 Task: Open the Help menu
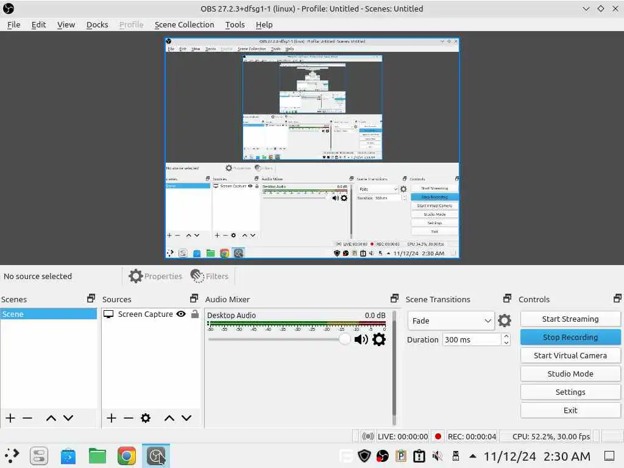pos(264,24)
